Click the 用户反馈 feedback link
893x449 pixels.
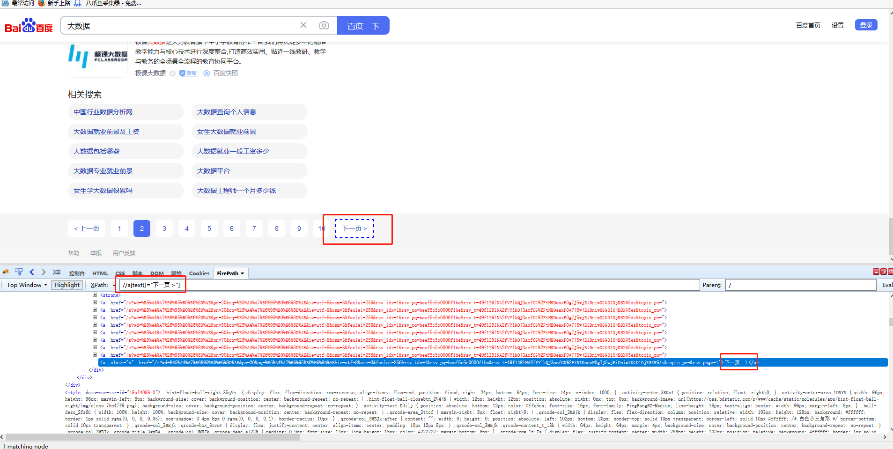point(124,253)
